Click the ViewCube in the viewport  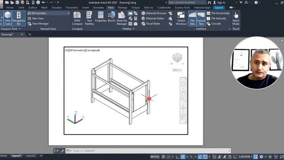pyautogui.click(x=177, y=58)
